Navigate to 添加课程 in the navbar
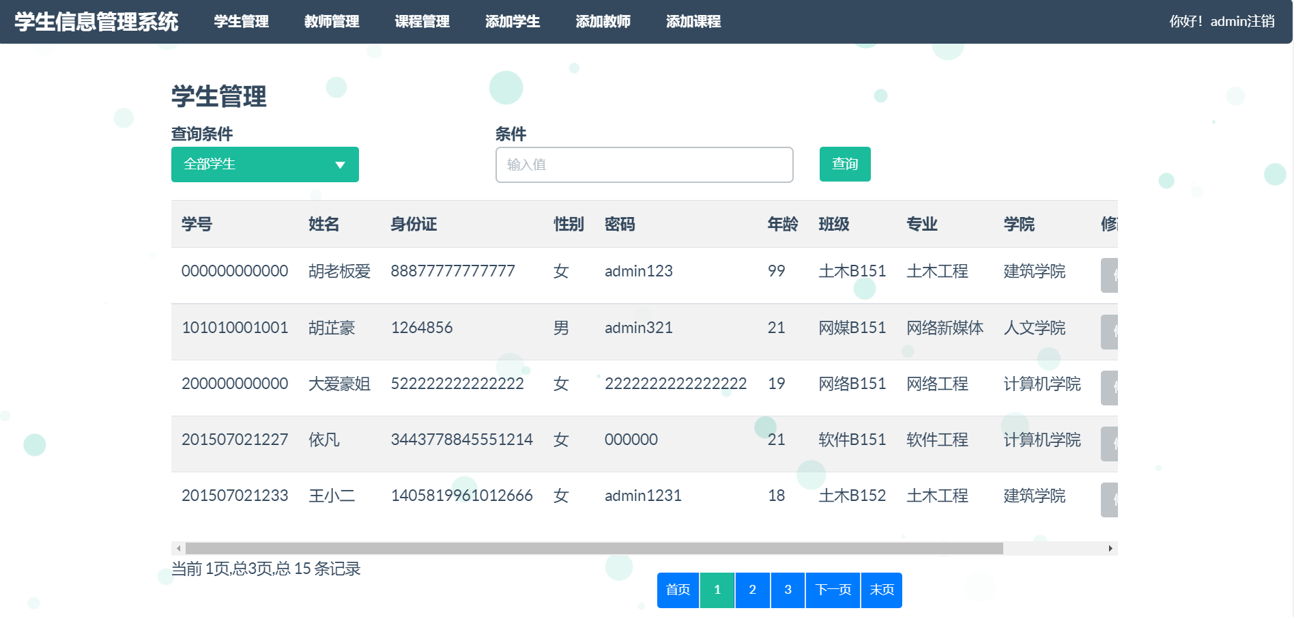1294x617 pixels. (x=693, y=22)
